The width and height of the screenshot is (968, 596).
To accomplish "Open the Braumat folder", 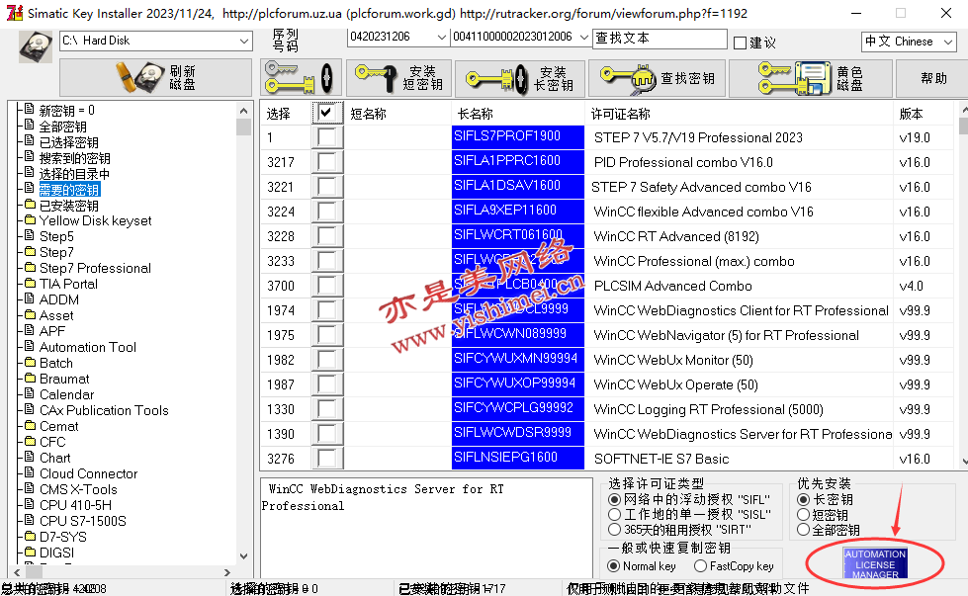I will pos(64,379).
